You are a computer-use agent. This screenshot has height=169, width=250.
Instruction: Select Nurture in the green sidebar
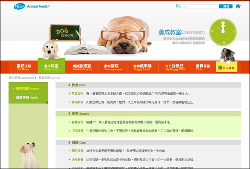click(28, 89)
